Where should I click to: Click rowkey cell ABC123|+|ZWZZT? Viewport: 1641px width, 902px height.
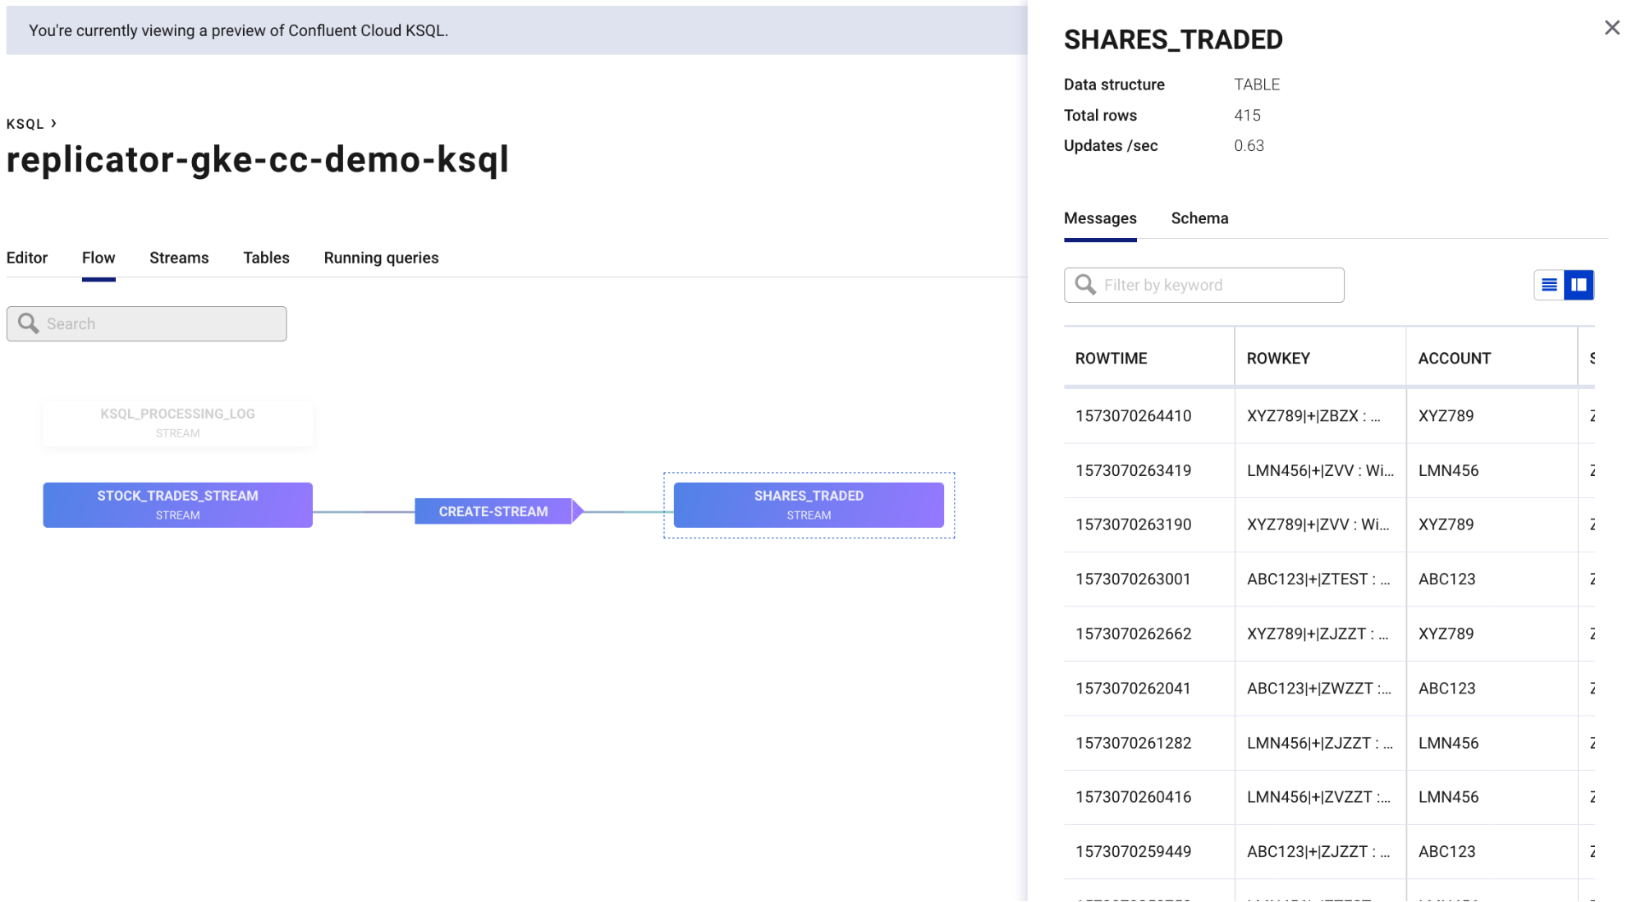tap(1319, 689)
